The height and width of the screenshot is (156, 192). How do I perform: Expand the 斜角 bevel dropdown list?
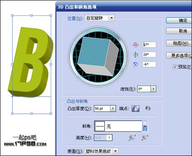coord(145,126)
